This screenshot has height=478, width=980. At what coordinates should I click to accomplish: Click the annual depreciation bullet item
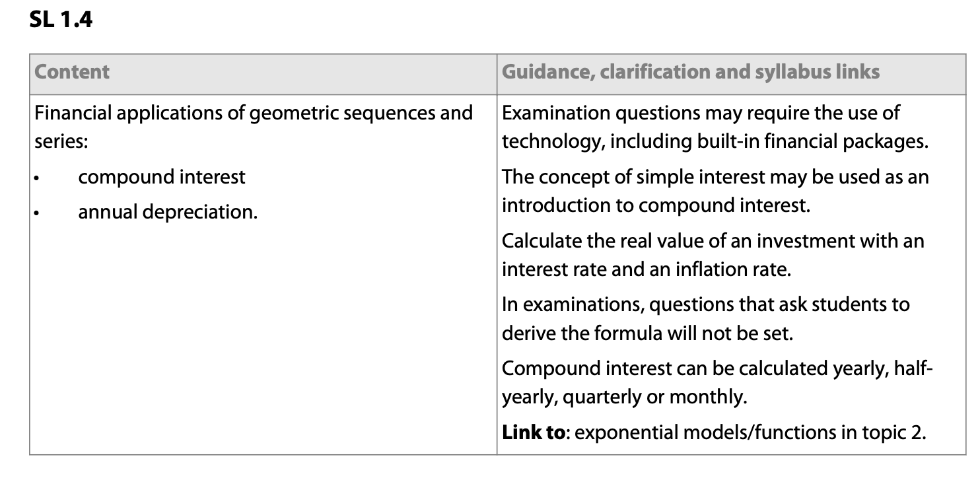click(168, 212)
